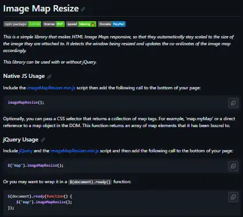
Task: Copy the imageMapResize(); code snippet
Action: coord(233,103)
